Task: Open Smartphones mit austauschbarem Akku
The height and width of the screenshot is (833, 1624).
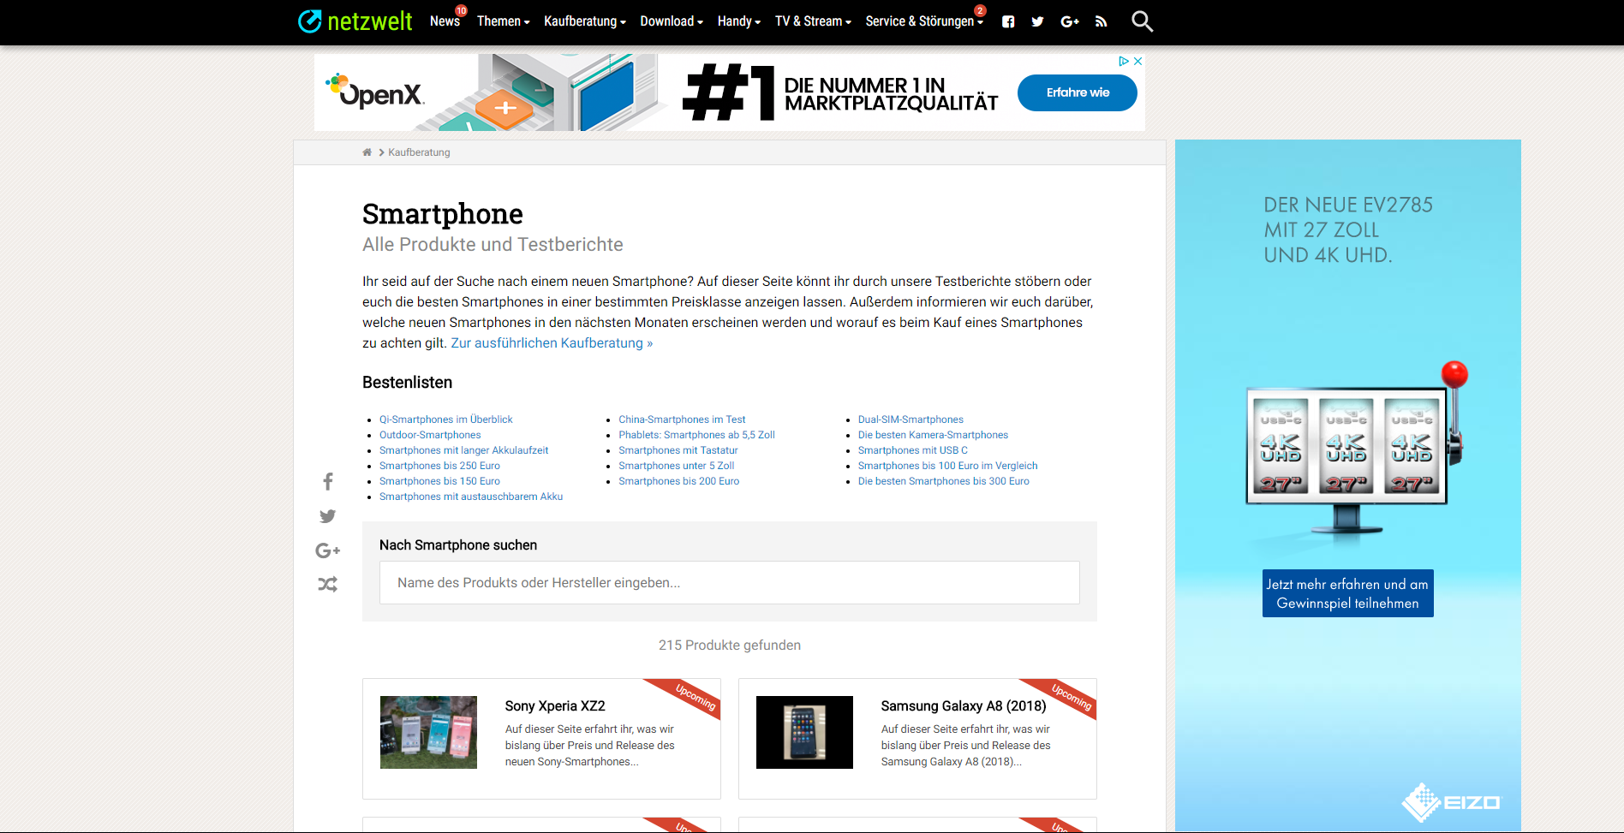Action: [x=471, y=497]
